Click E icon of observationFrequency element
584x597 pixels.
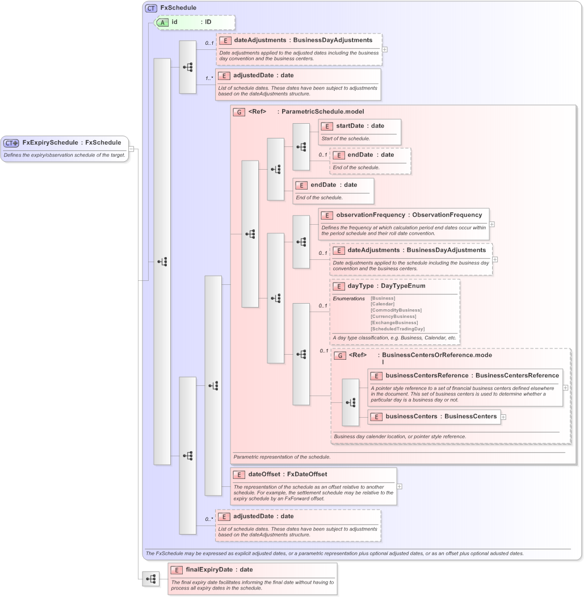[327, 216]
